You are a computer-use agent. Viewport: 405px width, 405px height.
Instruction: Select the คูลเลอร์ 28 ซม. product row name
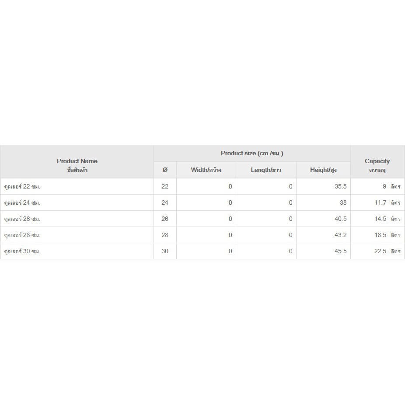coord(22,235)
